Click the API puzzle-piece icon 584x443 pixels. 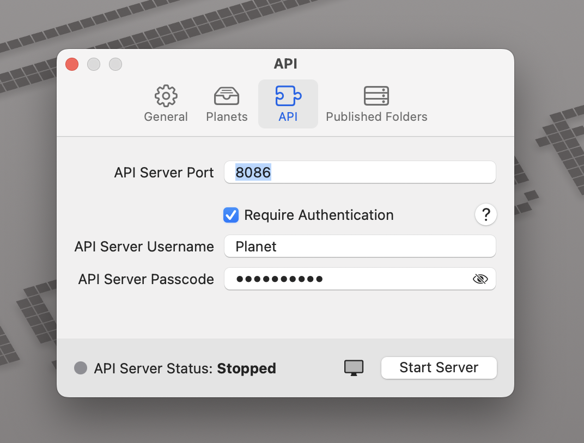click(x=288, y=96)
